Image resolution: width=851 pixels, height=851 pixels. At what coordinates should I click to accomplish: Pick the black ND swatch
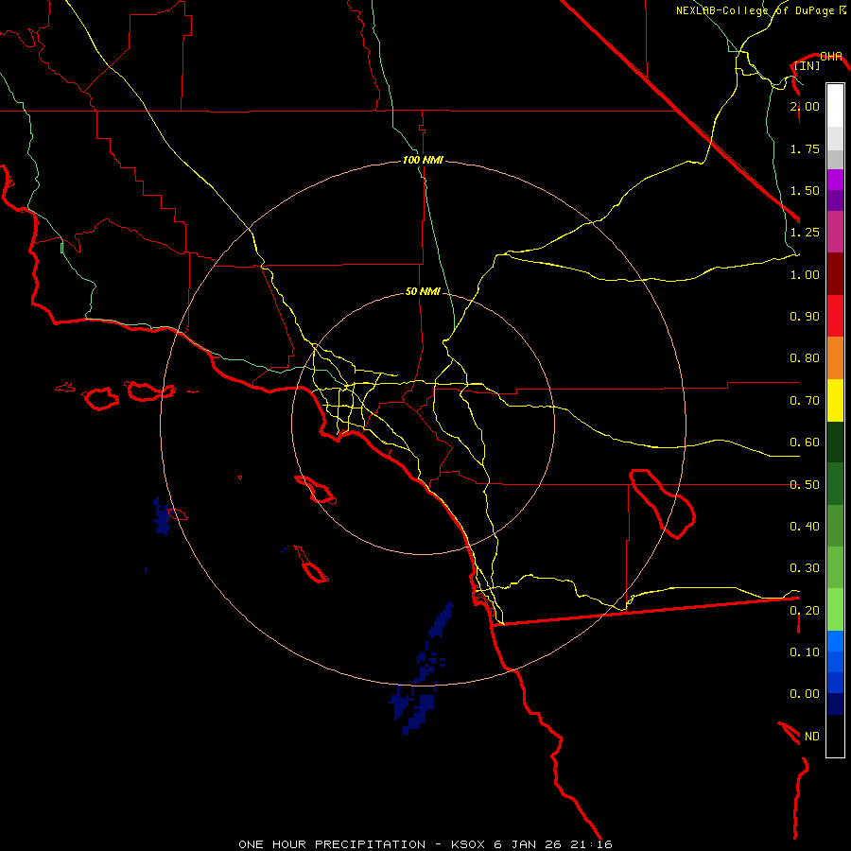[x=835, y=736]
